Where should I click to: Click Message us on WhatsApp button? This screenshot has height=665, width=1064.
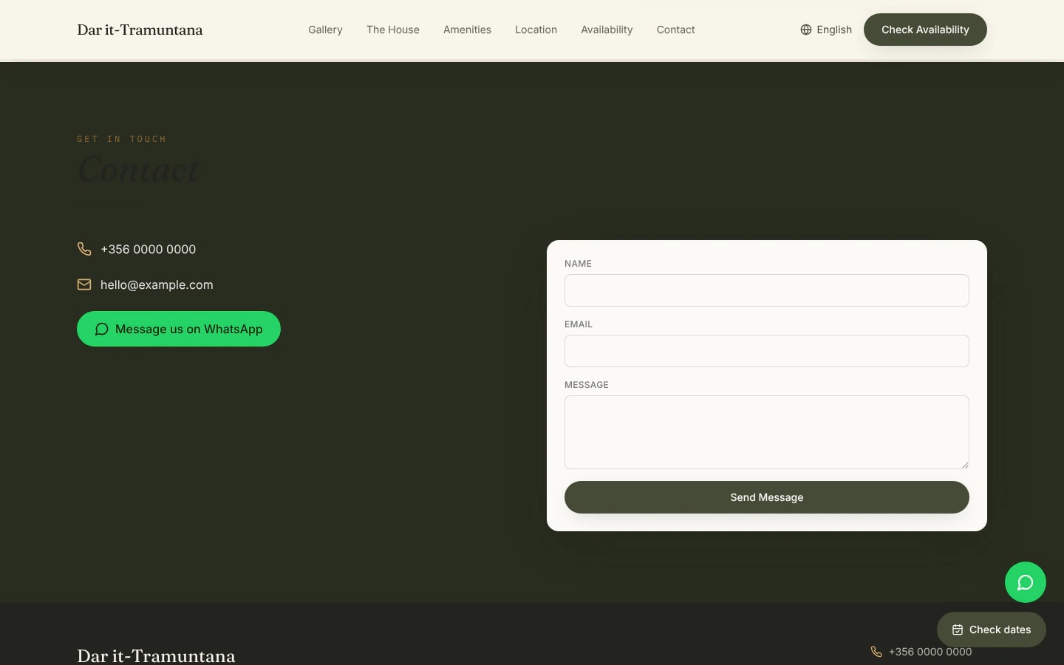point(179,329)
